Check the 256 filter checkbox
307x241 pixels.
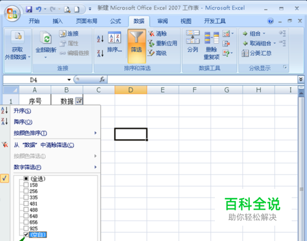click(x=26, y=191)
